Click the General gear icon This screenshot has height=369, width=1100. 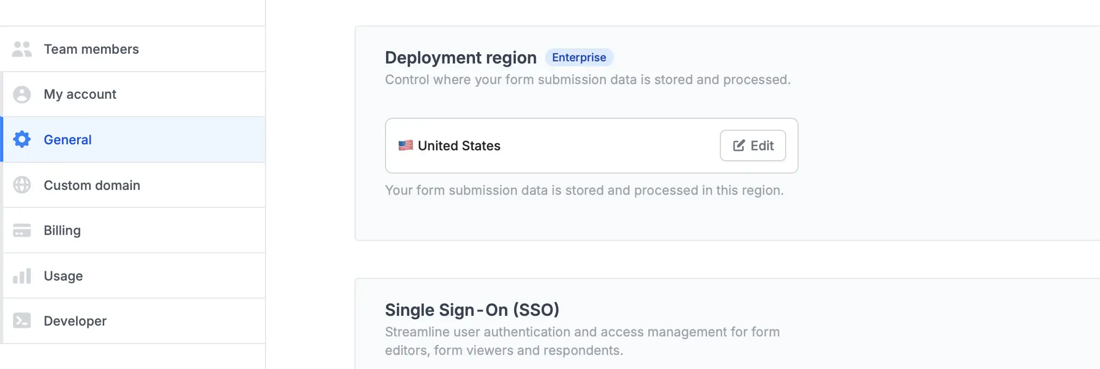(22, 139)
